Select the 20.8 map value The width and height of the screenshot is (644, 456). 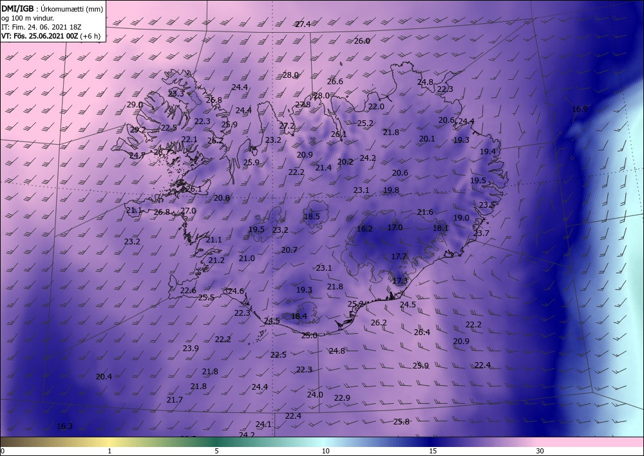(x=222, y=198)
